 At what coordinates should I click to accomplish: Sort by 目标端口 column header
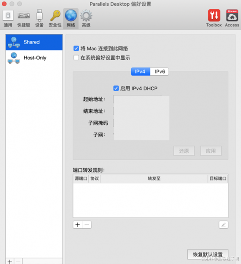[x=218, y=179]
